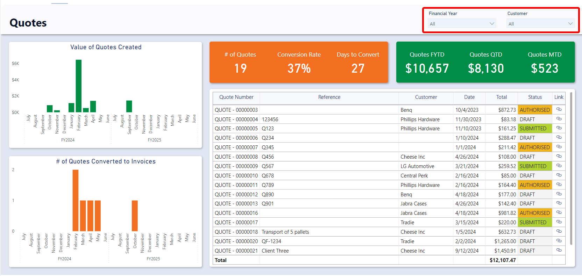Click the 'Value of Quotes Created' chart title

coord(106,47)
